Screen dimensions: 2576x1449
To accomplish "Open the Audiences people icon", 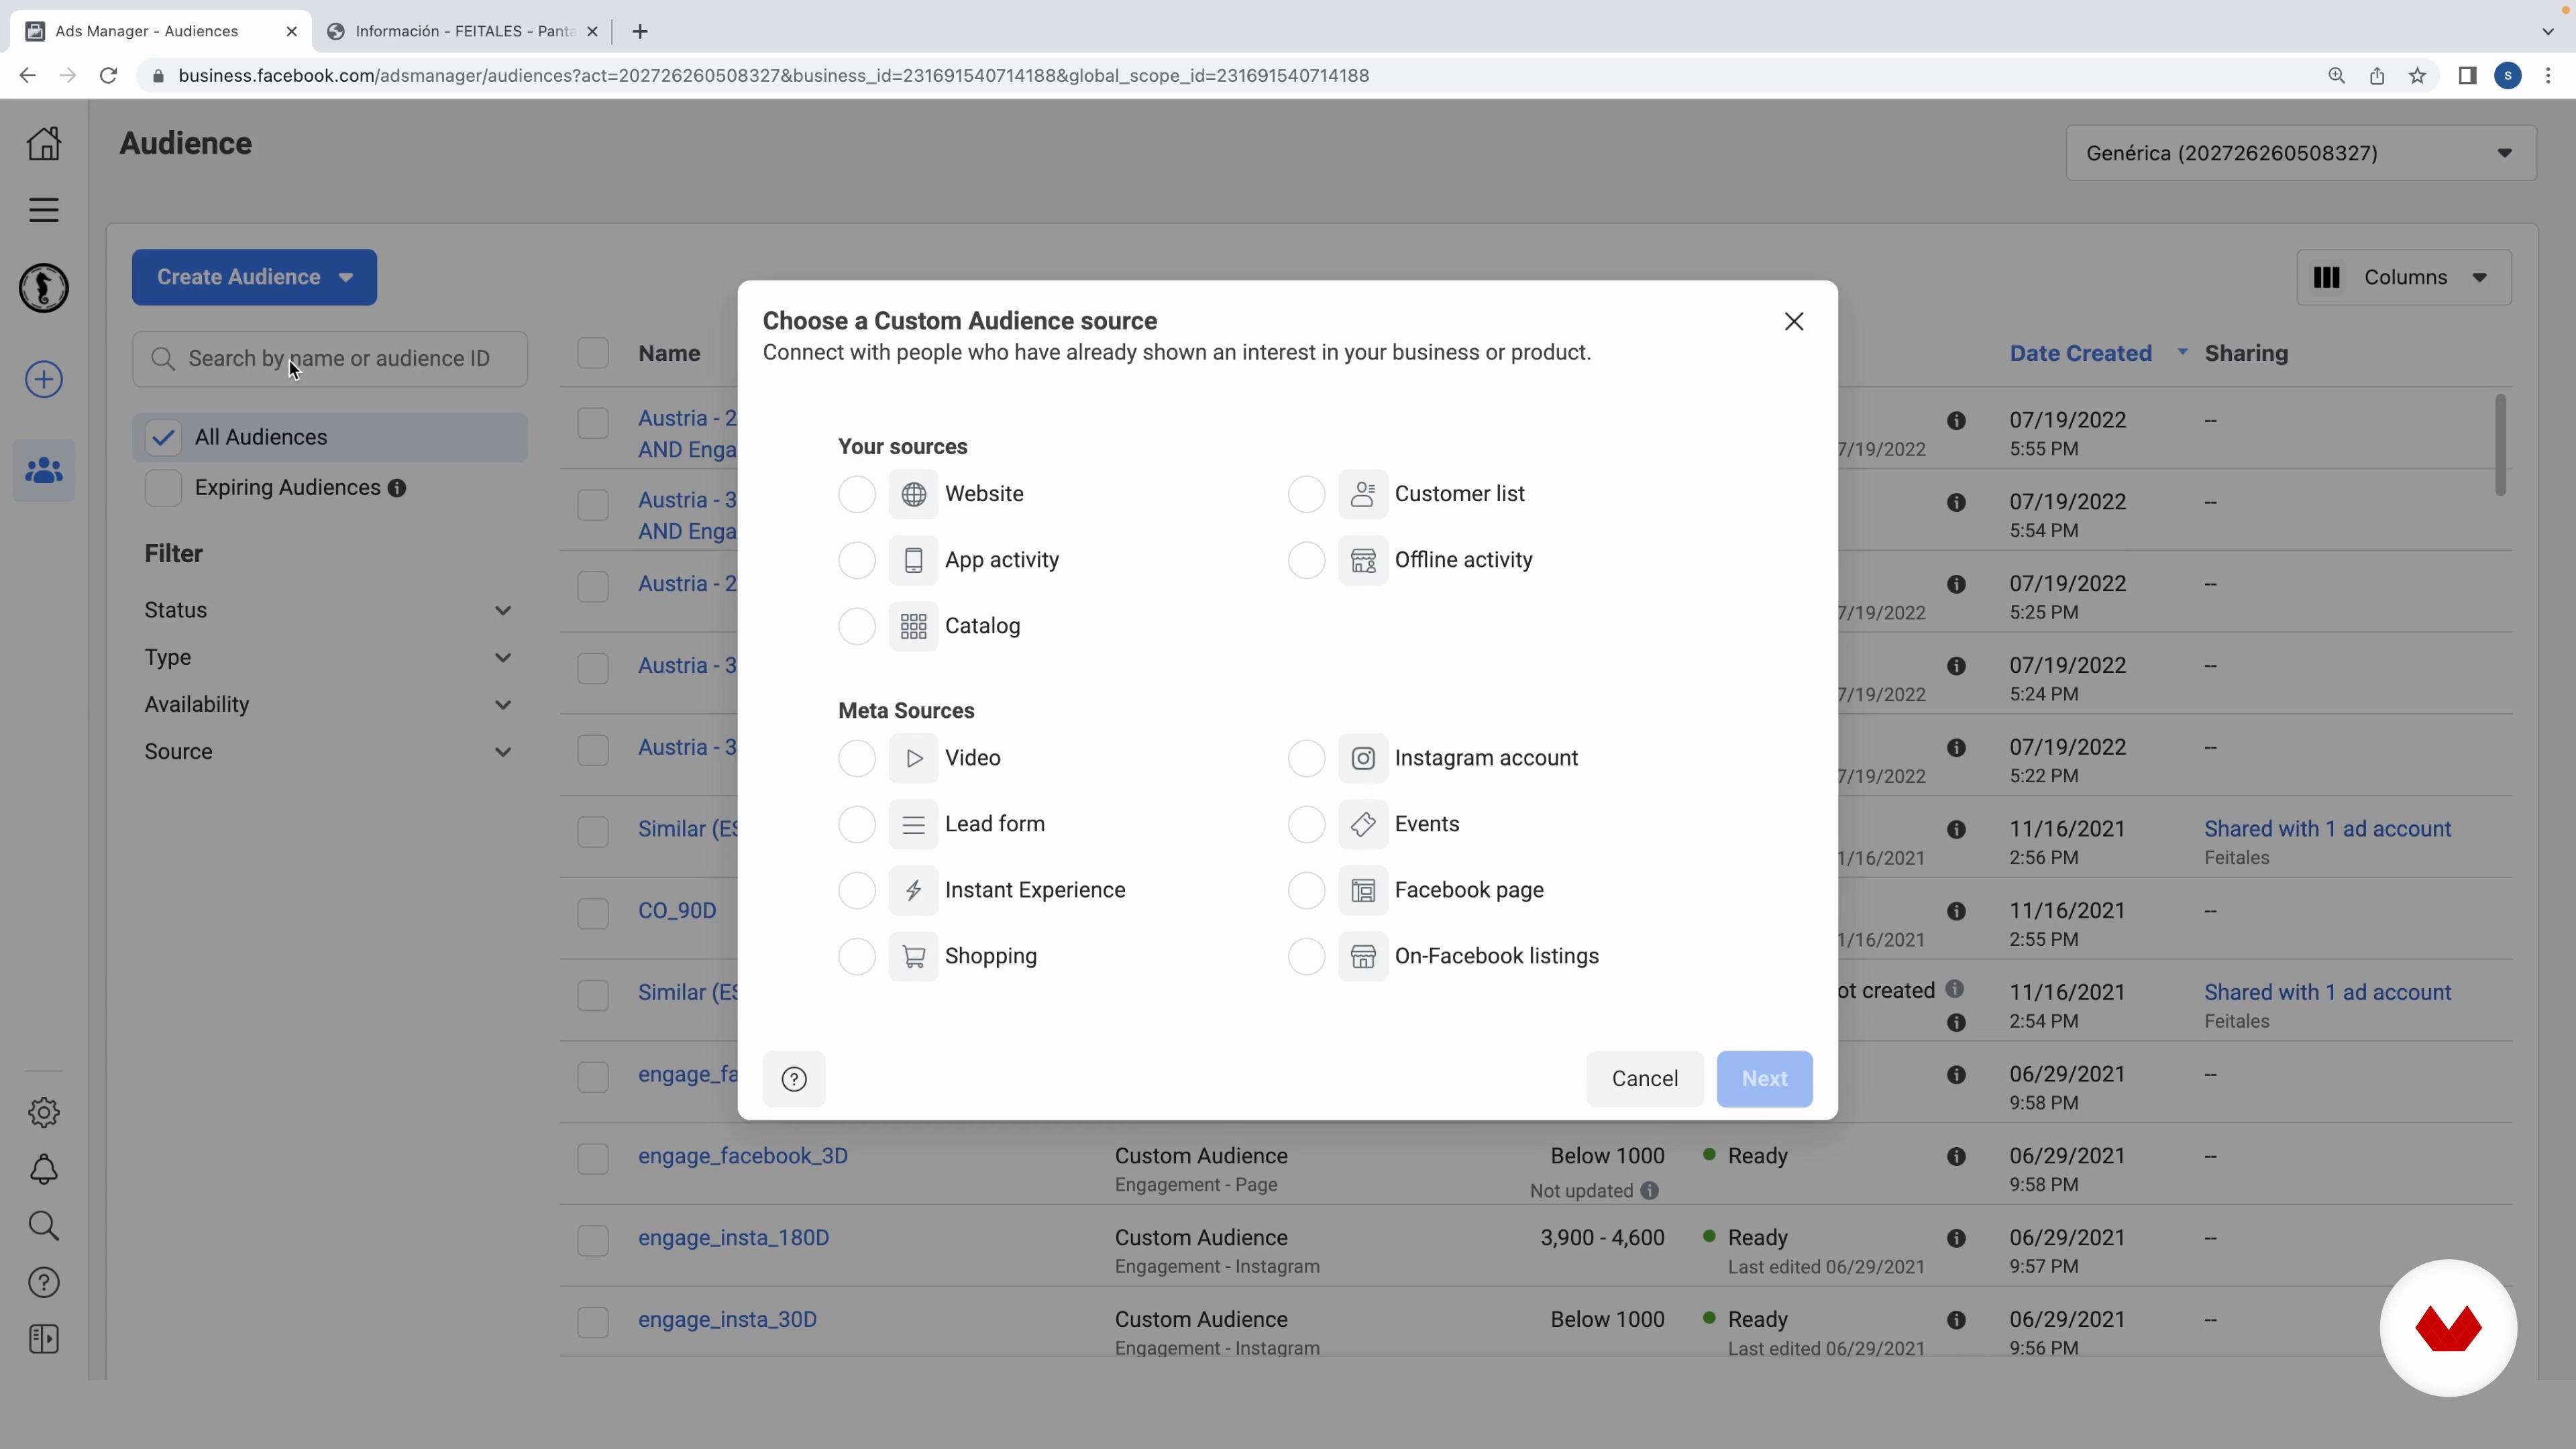I will point(44,470).
